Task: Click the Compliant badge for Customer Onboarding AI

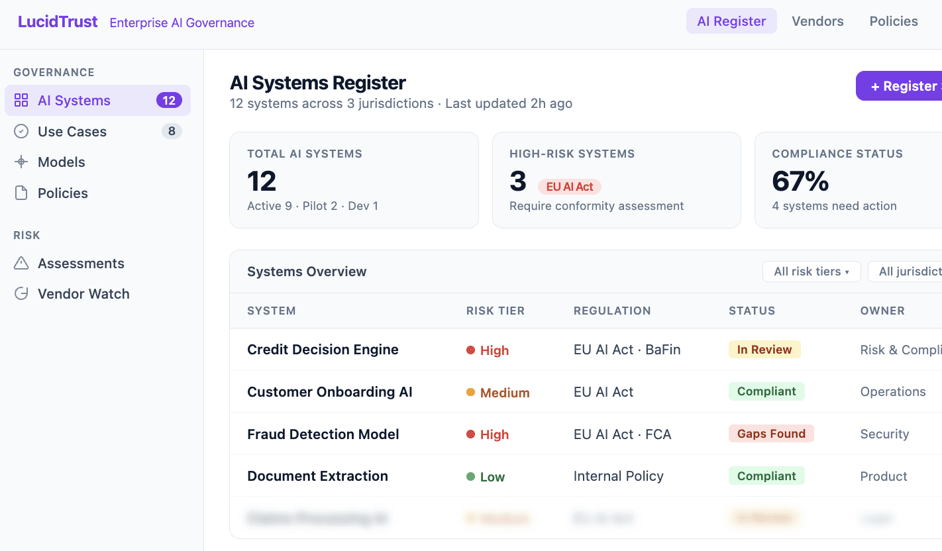Action: [766, 391]
